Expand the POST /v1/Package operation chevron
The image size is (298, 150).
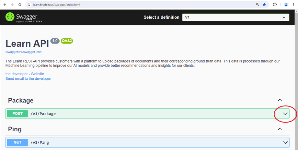[285, 114]
